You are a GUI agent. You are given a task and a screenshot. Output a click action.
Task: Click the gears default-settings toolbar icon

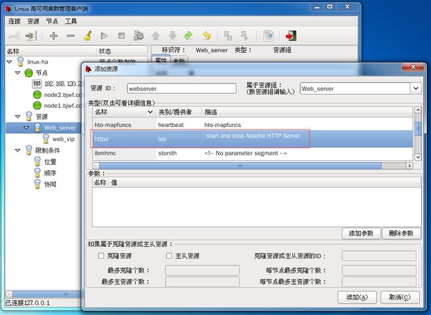(139, 36)
